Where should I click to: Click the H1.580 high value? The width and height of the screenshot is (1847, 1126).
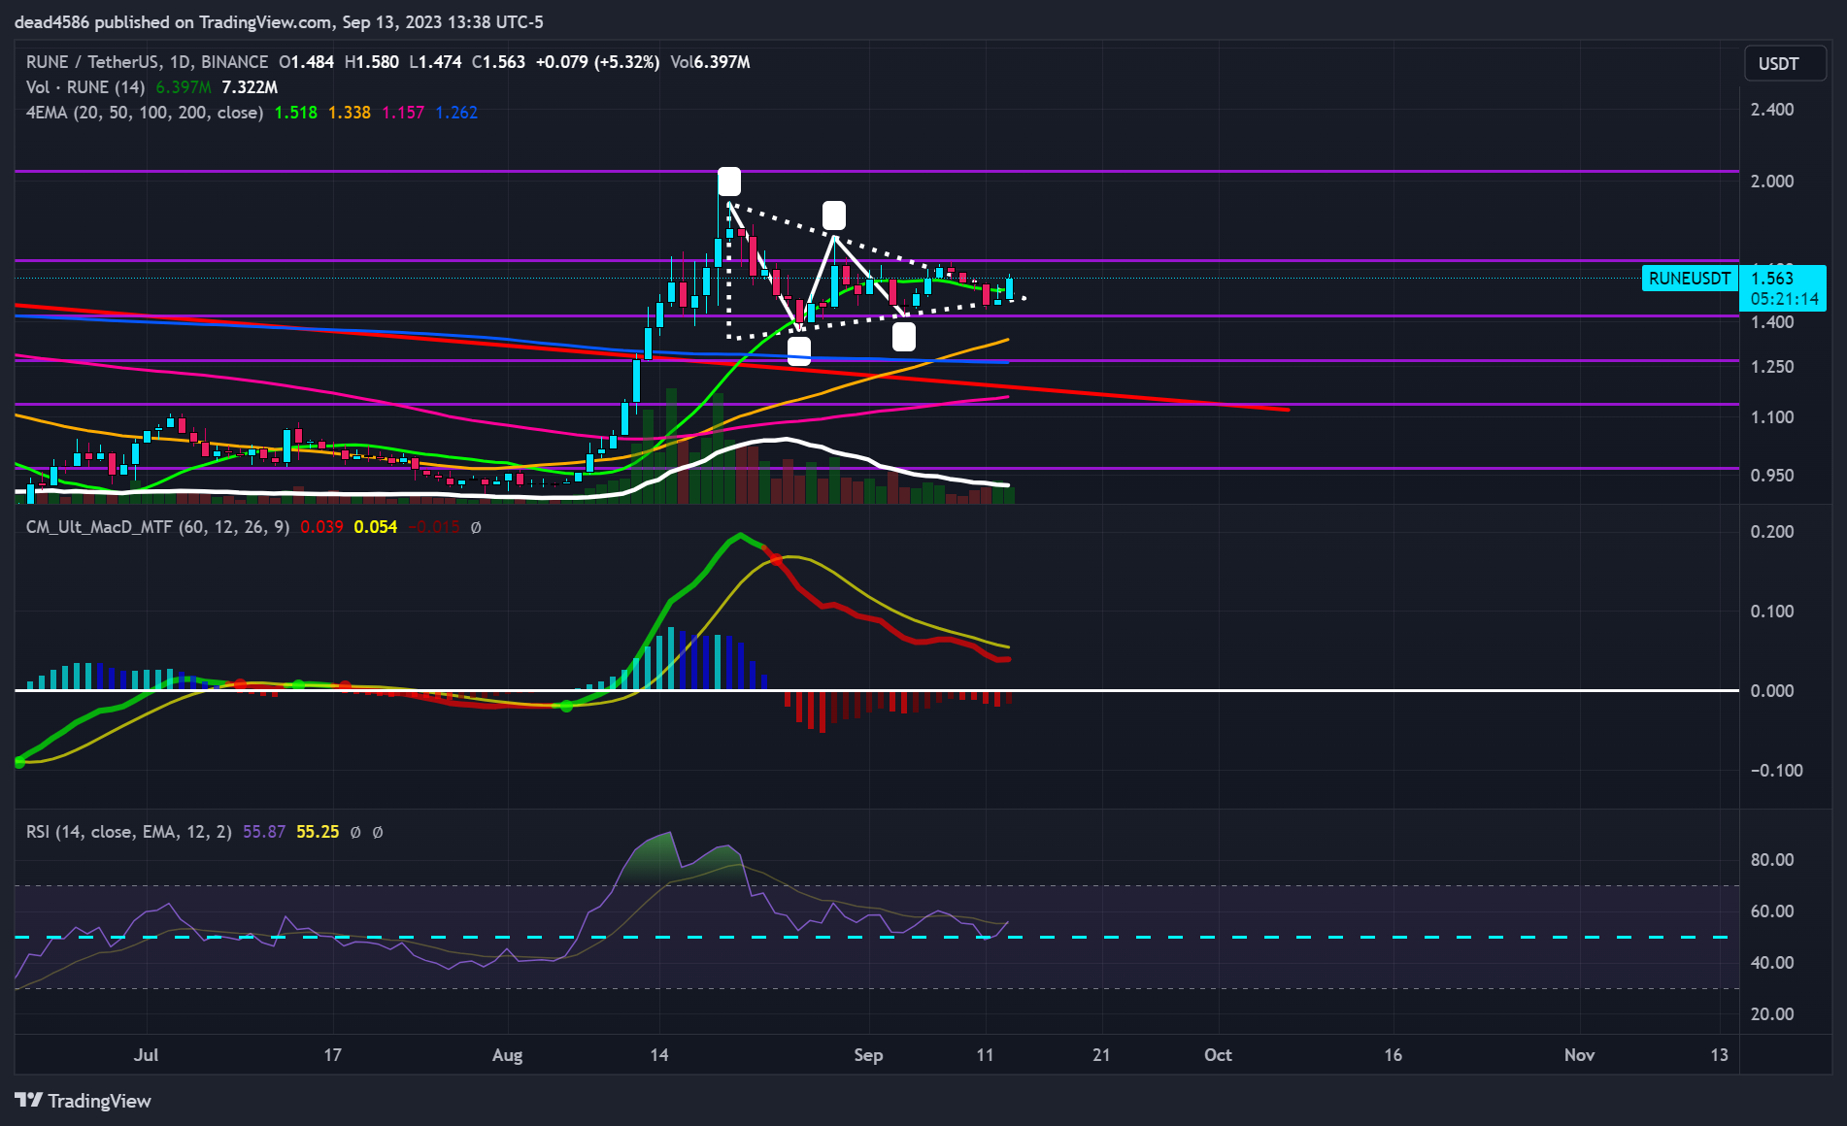(x=372, y=62)
